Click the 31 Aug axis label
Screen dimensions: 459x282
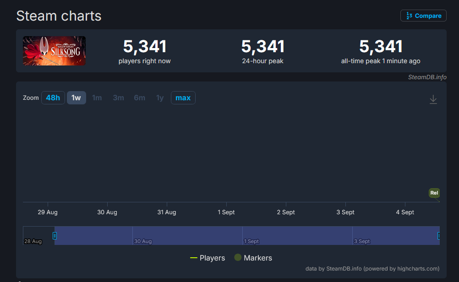click(x=167, y=212)
